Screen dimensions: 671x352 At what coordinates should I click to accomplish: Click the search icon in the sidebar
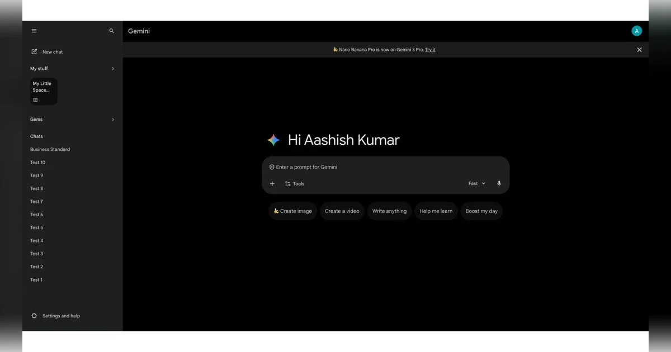click(x=111, y=31)
